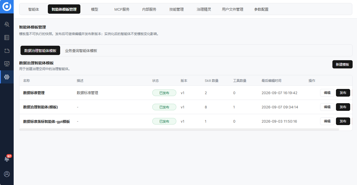Click the Skill 数量 column header

[212, 80]
